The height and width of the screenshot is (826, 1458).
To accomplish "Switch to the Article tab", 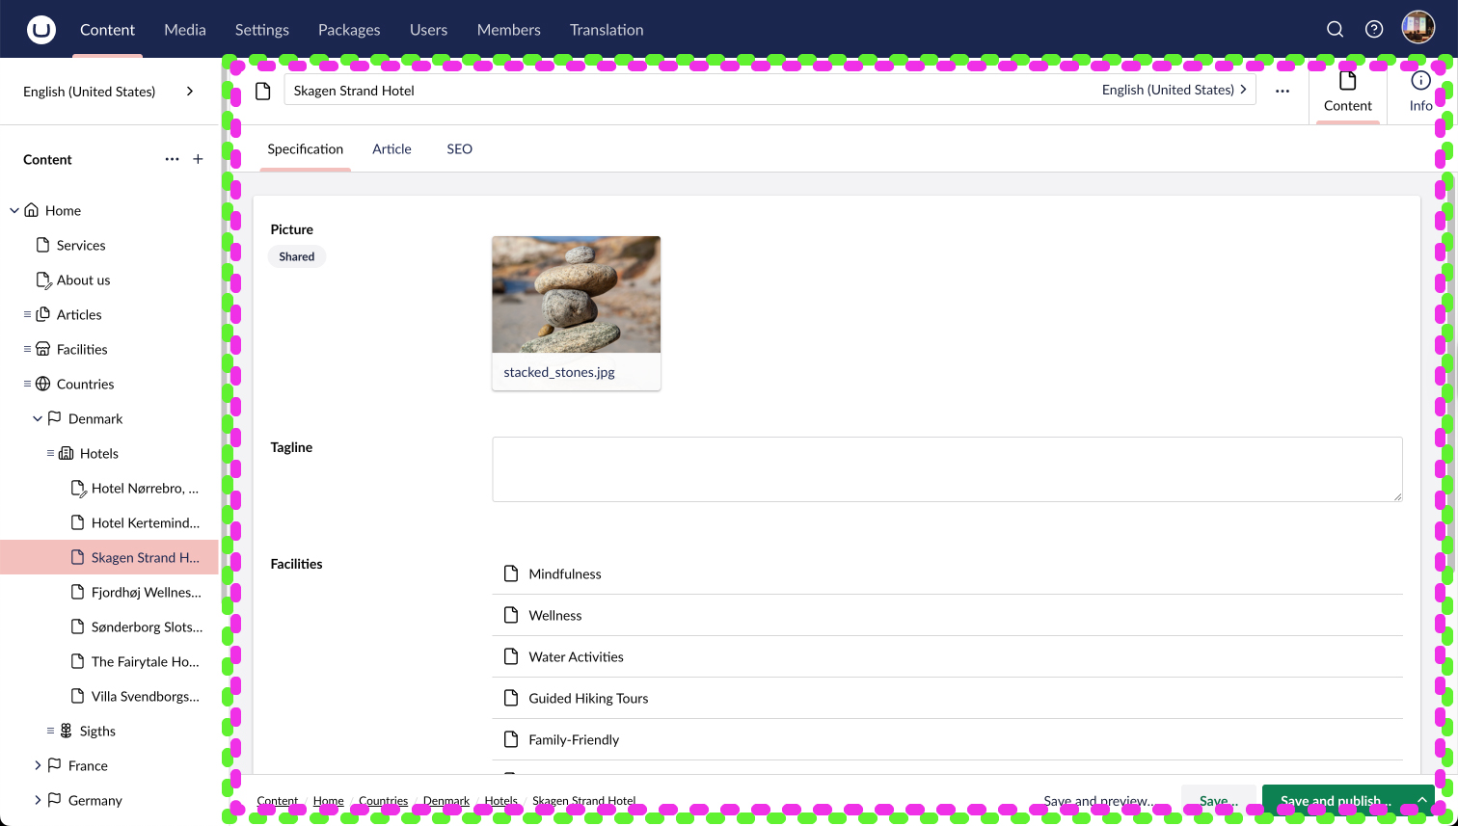I will [391, 148].
